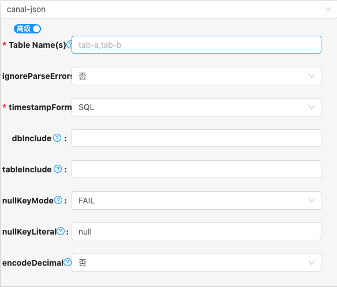This screenshot has width=337, height=287.
Task: Click chevron arrow in nullKeyMode selector
Action: coord(312,201)
